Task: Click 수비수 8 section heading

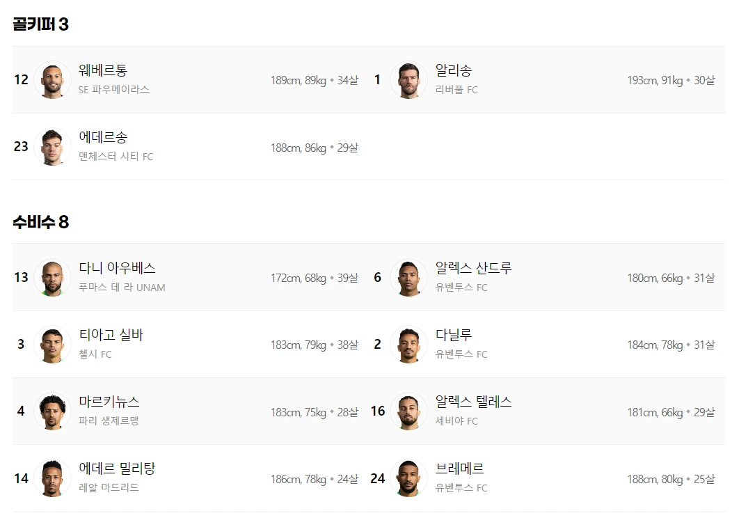Action: 40,221
